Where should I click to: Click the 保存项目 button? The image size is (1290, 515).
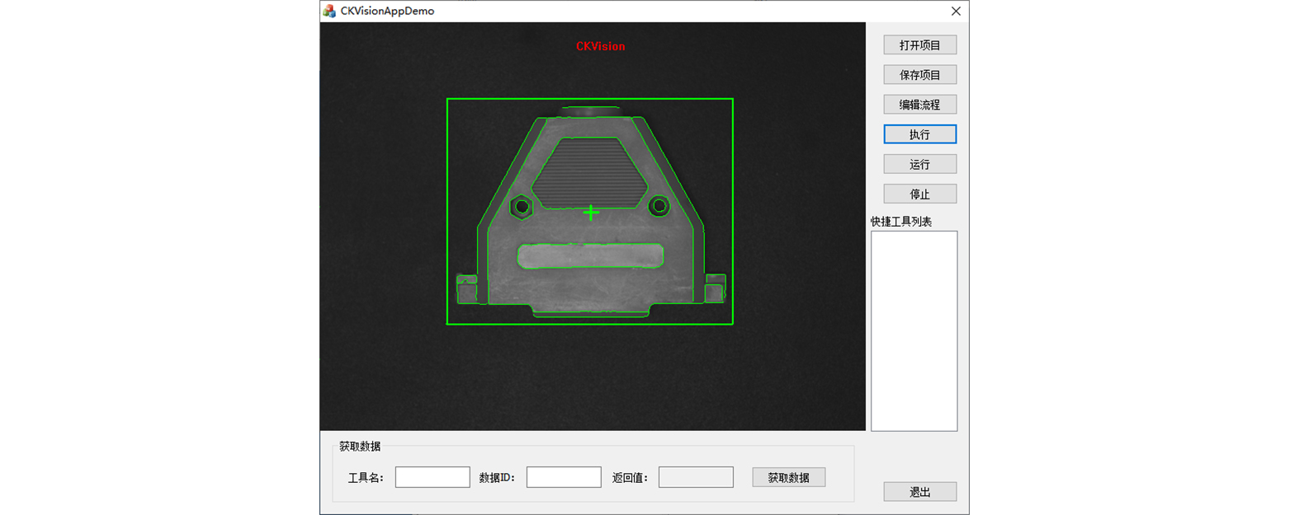pyautogui.click(x=919, y=75)
